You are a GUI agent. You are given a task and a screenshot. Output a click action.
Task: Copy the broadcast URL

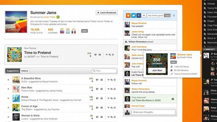(x=167, y=15)
